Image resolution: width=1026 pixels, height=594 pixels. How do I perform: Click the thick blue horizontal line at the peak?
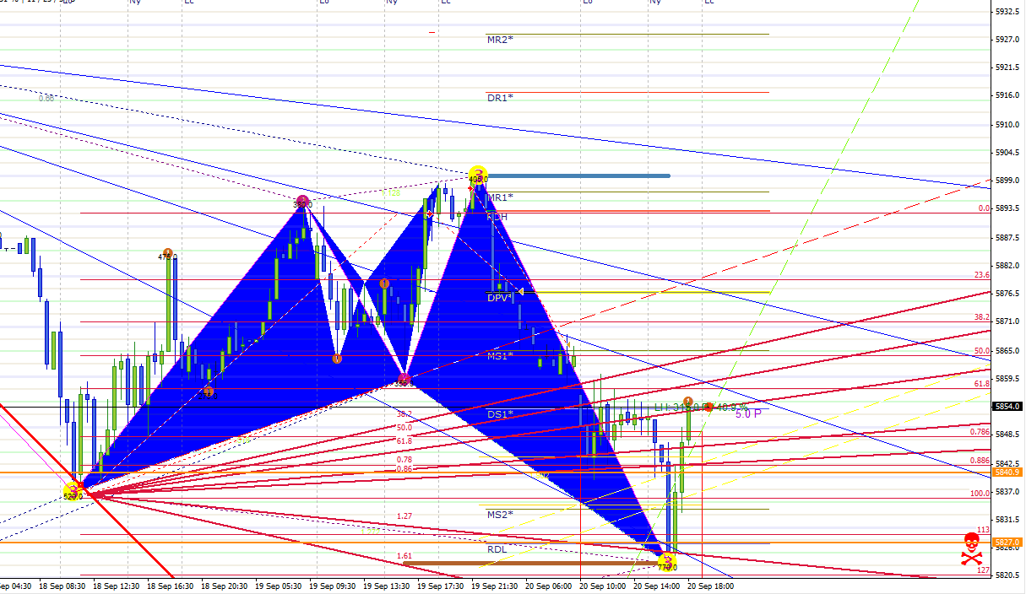pyautogui.click(x=578, y=175)
